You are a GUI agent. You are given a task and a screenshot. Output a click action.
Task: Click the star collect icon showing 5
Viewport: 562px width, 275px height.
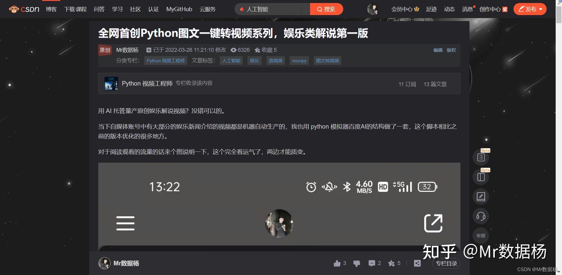(x=391, y=263)
